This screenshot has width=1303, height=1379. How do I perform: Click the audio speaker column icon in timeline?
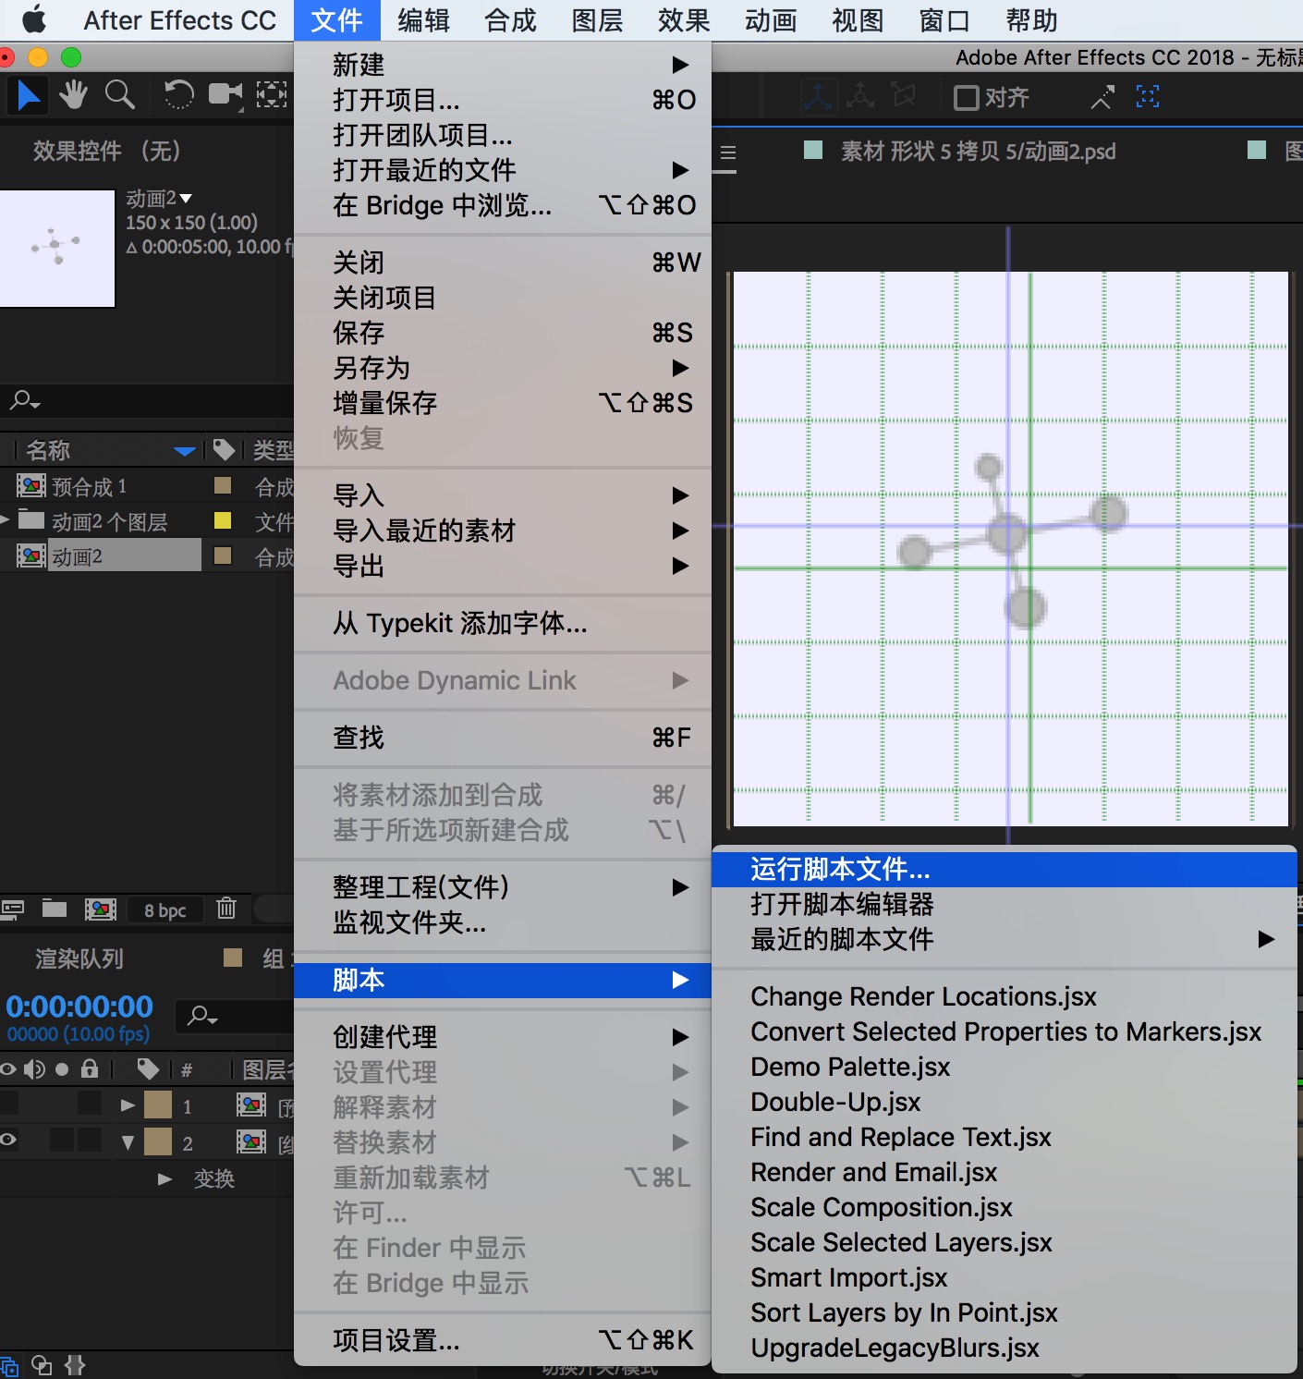pos(35,1069)
